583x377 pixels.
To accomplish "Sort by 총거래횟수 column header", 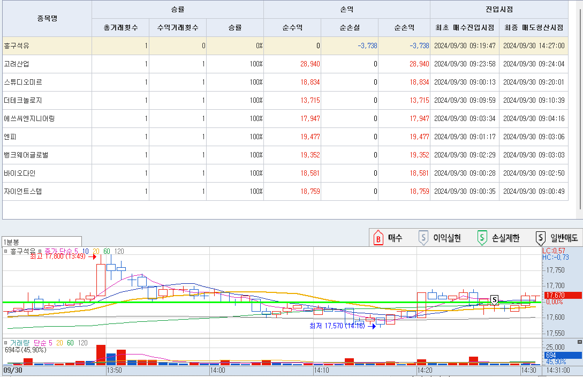I will (120, 27).
